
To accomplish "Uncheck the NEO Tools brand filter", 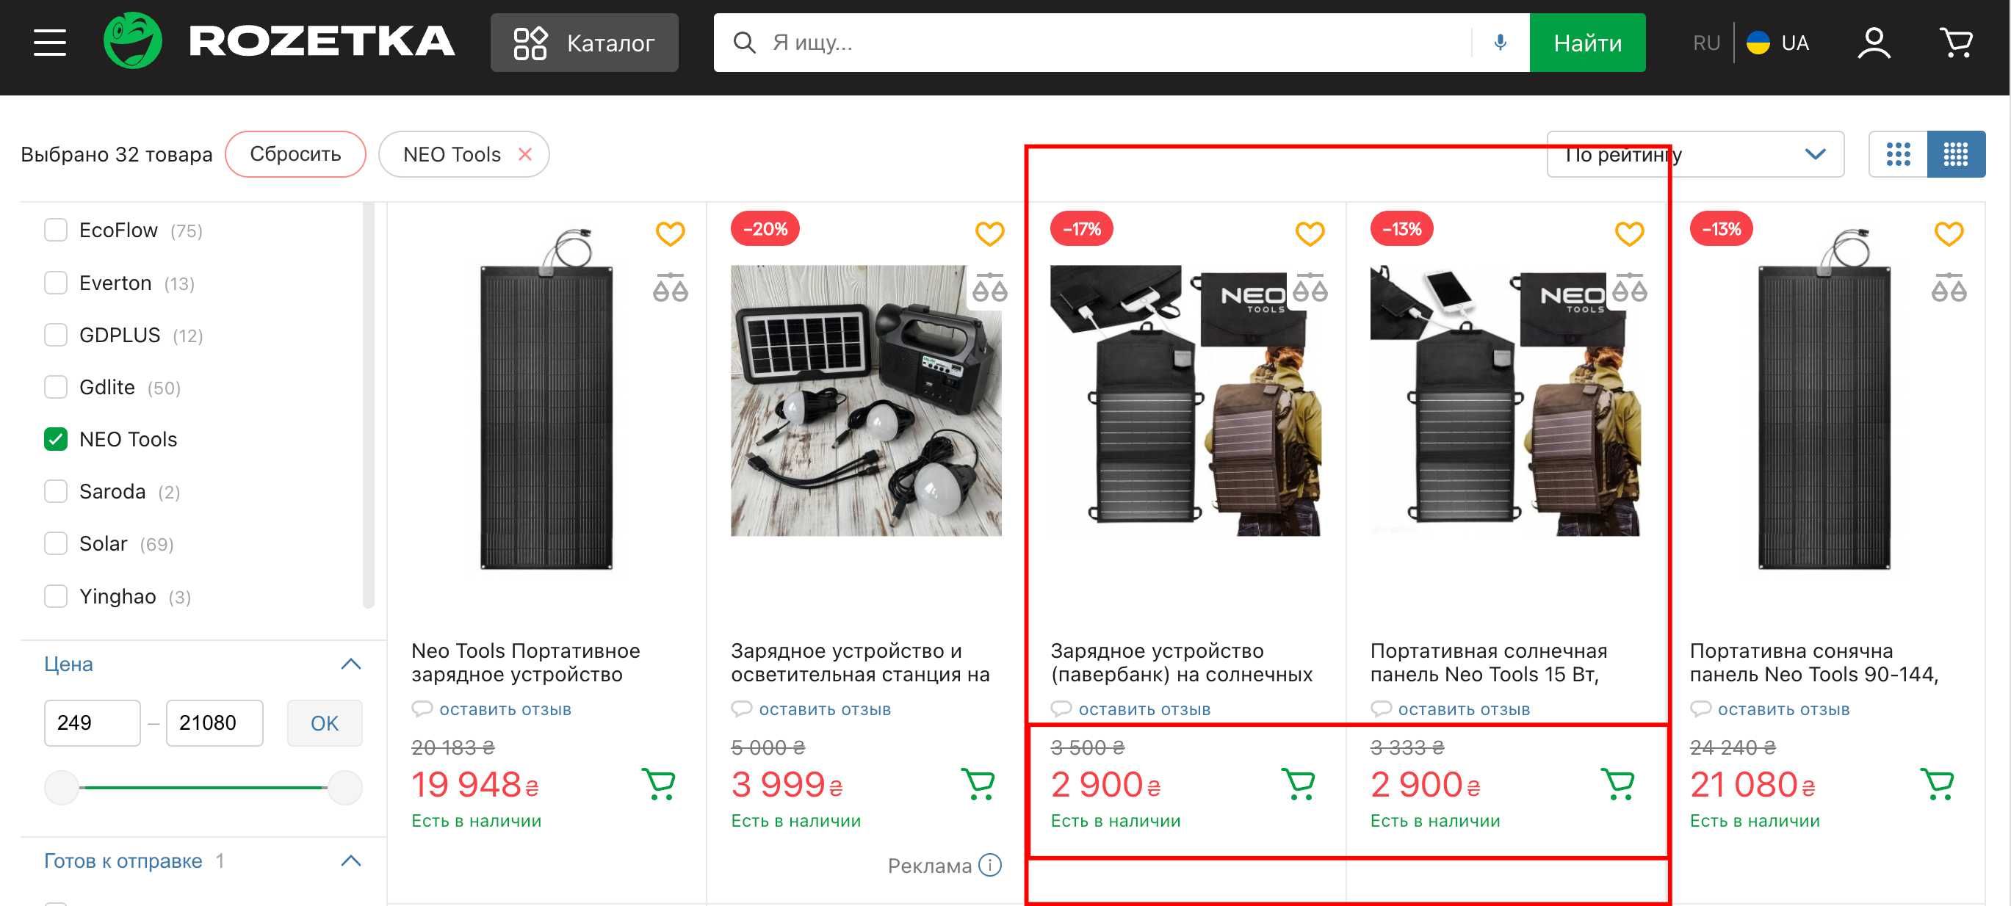I will [x=55, y=438].
